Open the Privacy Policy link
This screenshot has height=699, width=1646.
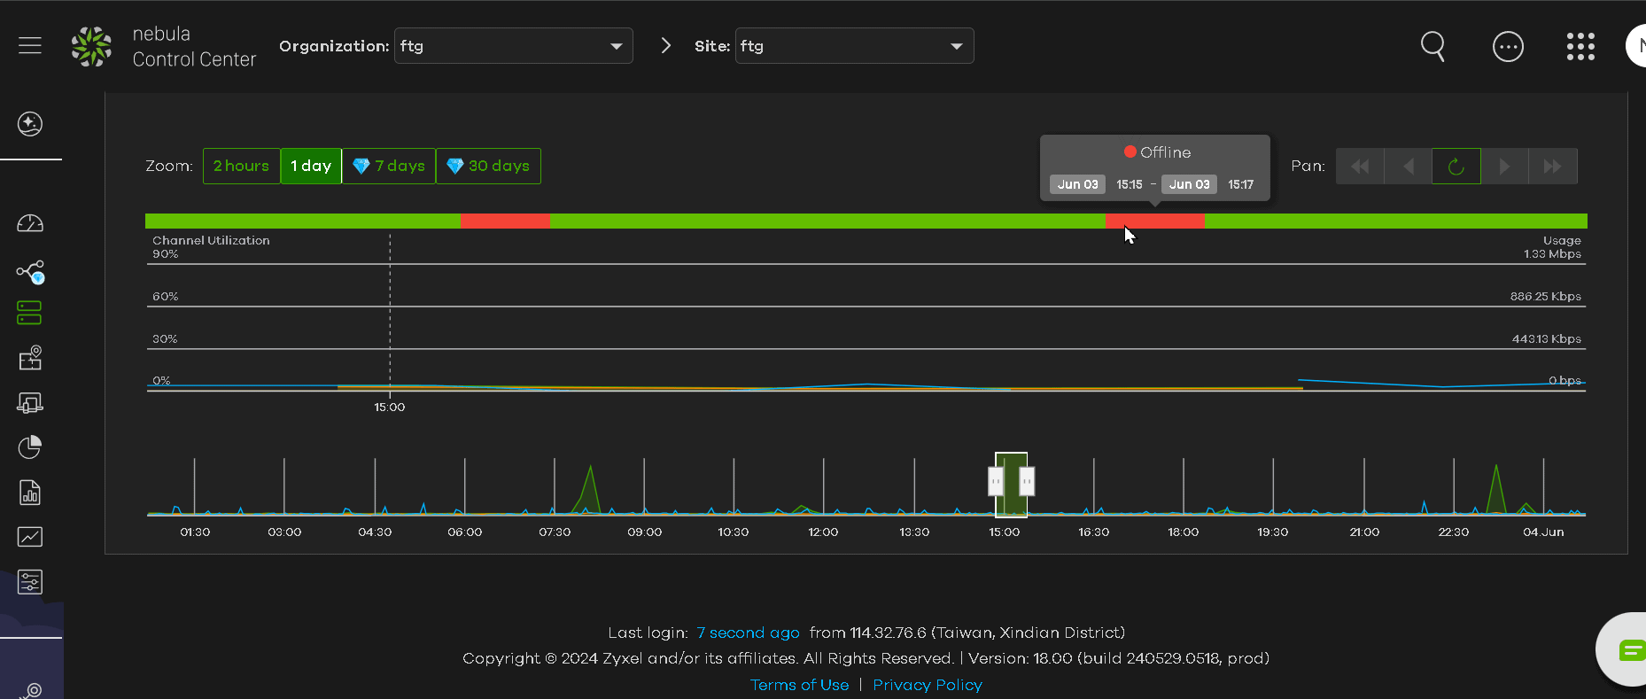[927, 685]
